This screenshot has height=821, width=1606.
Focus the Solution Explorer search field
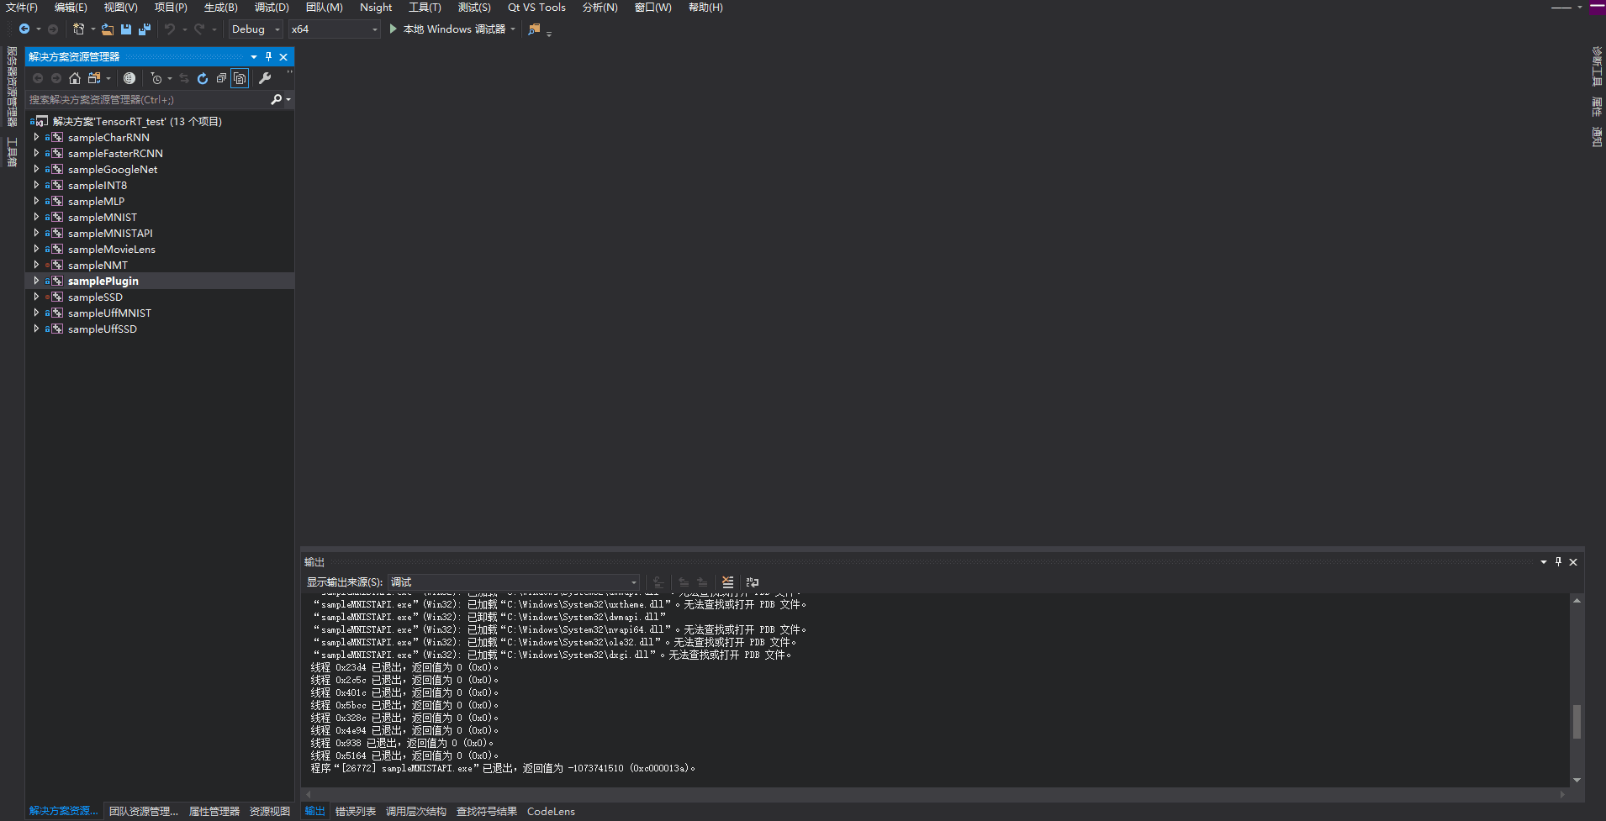147,100
